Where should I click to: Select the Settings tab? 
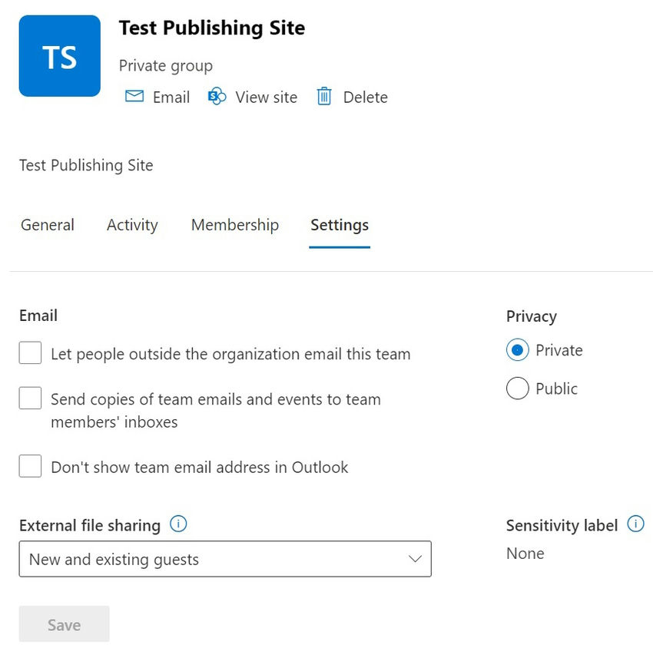[x=340, y=225]
